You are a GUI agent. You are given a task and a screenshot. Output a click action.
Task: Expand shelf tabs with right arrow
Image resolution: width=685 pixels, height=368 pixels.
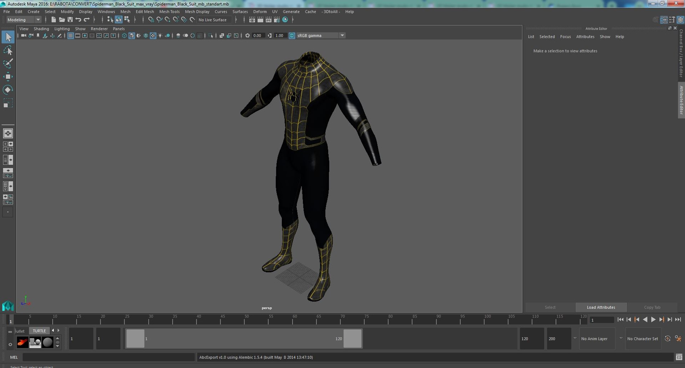[x=59, y=331]
